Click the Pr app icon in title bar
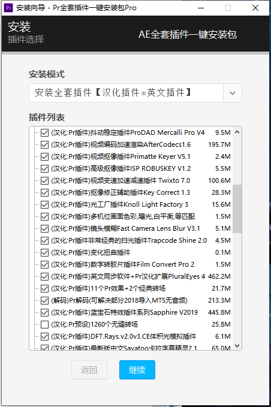The width and height of the screenshot is (271, 407). tap(8, 8)
